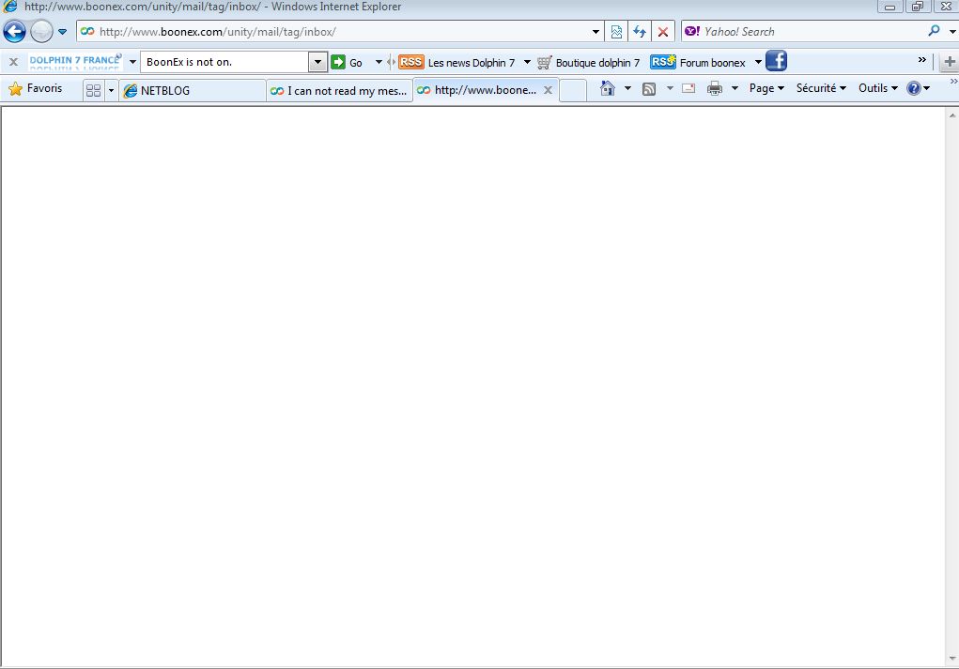
Task: Expand the Feeds dropdown arrow
Action: pos(670,88)
